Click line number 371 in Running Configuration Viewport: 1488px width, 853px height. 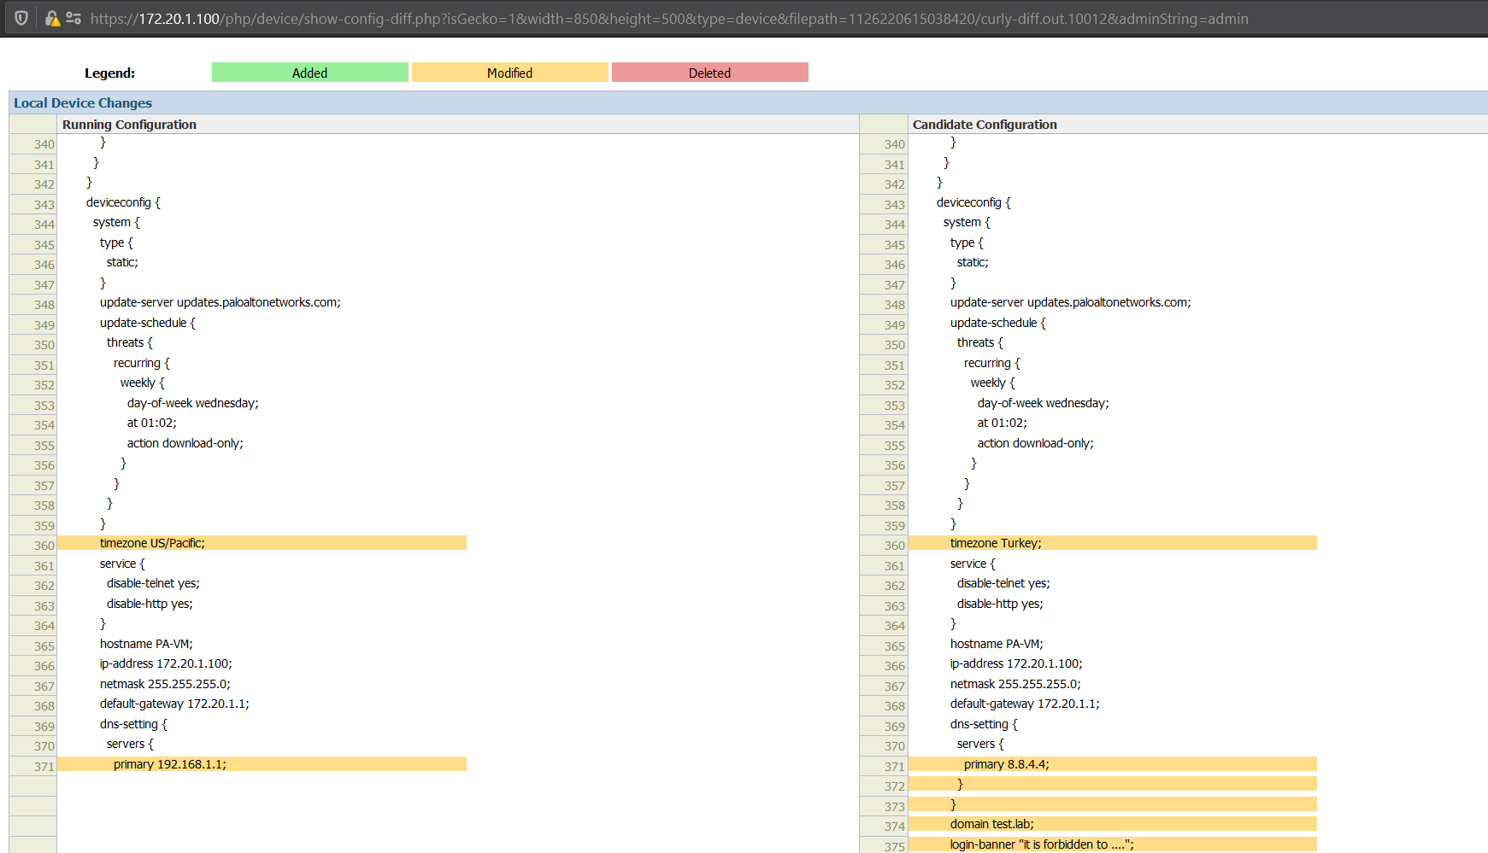click(x=44, y=767)
